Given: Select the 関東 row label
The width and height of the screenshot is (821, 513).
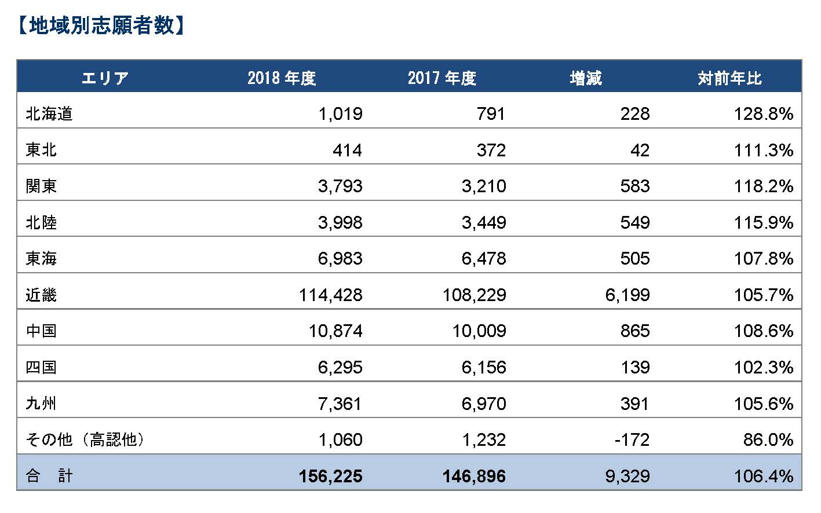Looking at the screenshot, I should [41, 186].
